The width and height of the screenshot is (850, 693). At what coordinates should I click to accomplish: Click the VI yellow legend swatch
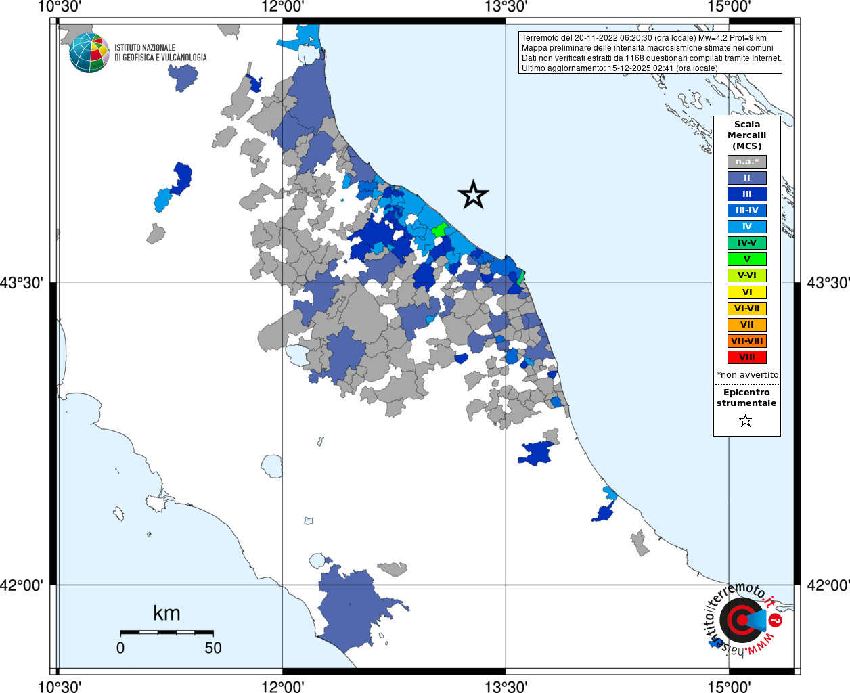tap(747, 292)
